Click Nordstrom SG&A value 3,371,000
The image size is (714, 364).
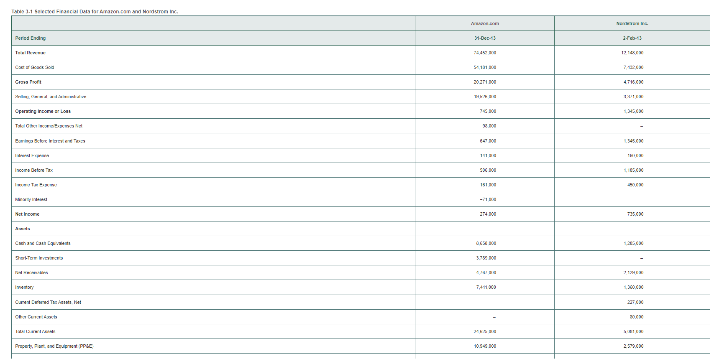coord(634,97)
